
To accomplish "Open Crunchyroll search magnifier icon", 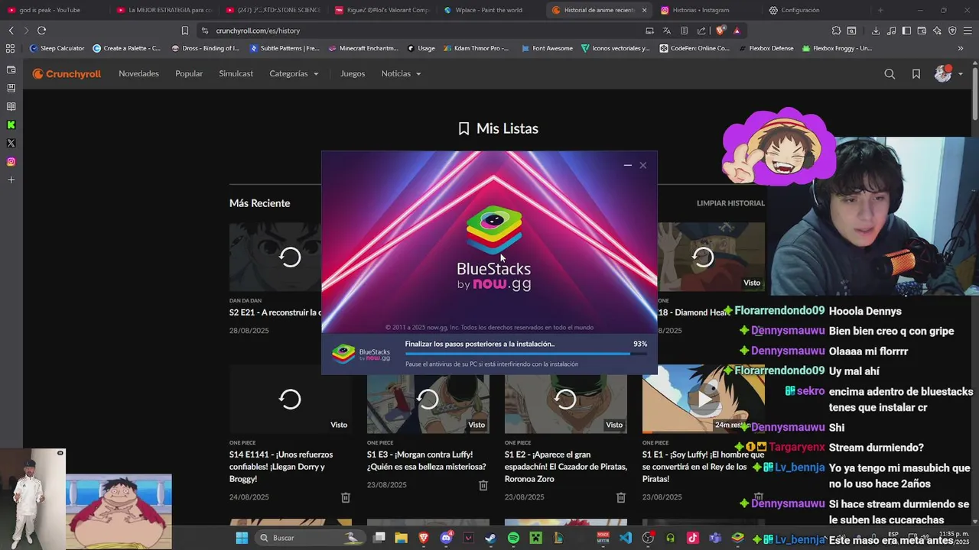I will coord(890,74).
